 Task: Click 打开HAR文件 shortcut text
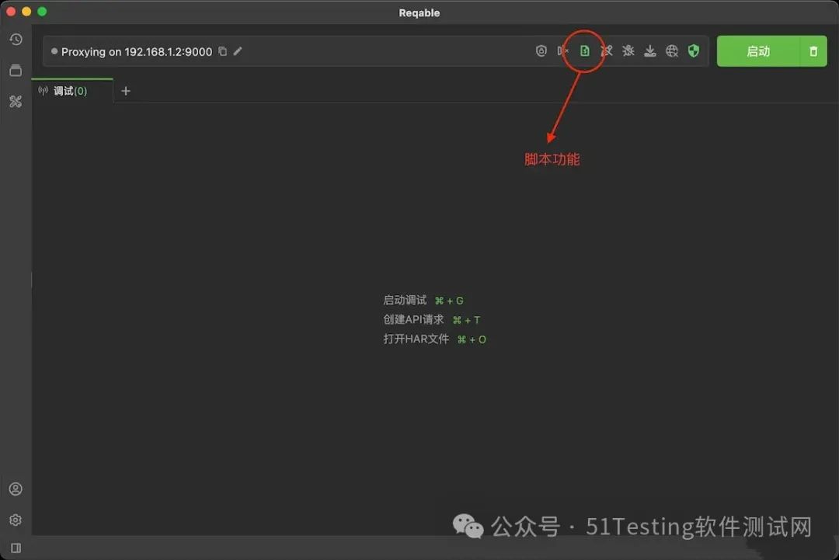pyautogui.click(x=416, y=339)
